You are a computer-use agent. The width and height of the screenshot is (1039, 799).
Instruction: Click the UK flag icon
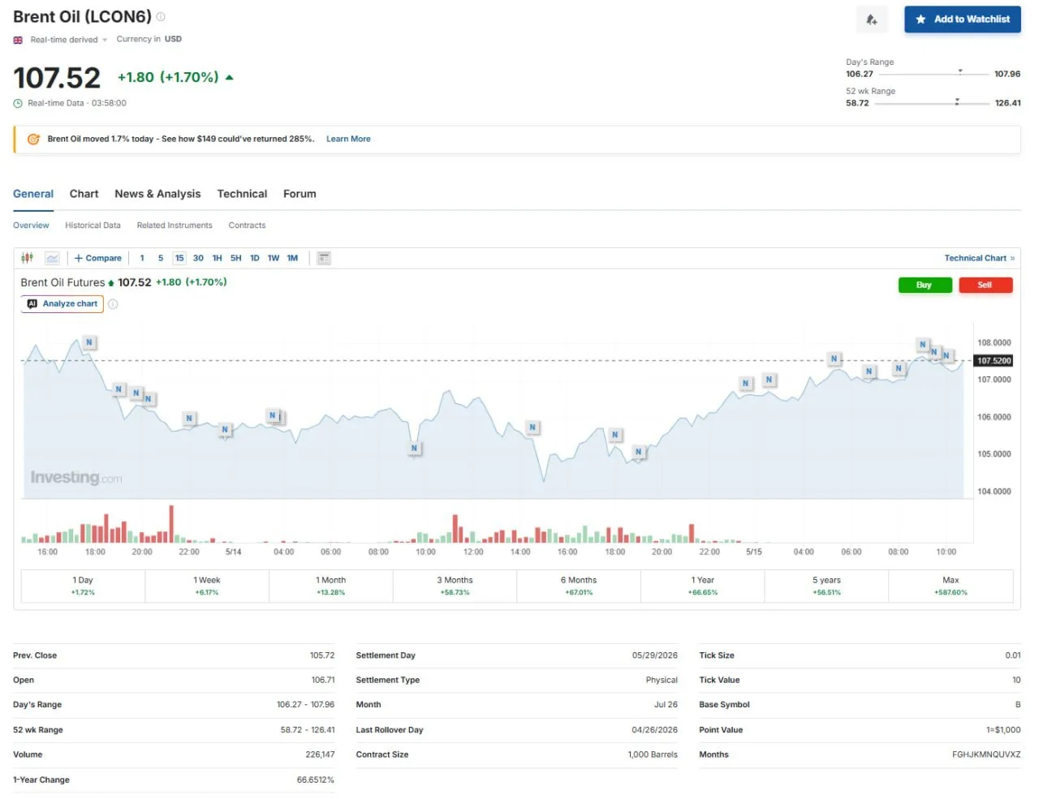pos(18,40)
